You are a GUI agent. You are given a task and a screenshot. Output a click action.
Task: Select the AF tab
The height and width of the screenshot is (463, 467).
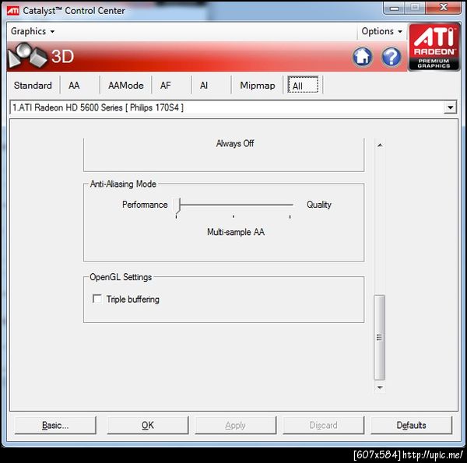[x=166, y=86]
